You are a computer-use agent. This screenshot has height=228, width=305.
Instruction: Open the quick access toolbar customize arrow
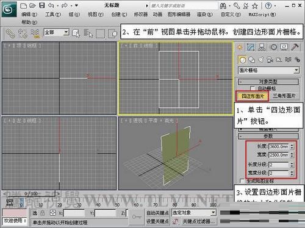pos(76,5)
